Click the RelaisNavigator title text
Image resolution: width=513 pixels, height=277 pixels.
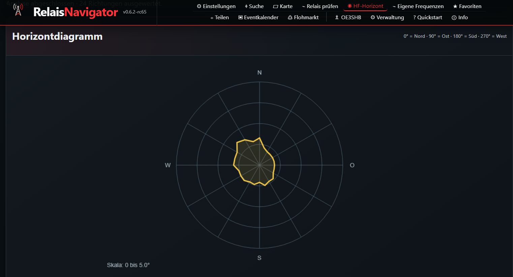pyautogui.click(x=76, y=12)
